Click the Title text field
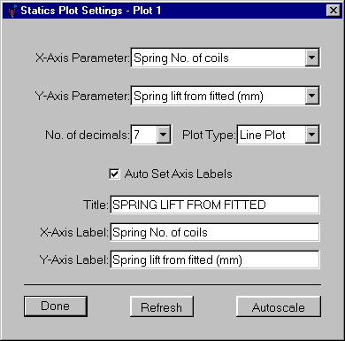This screenshot has width=345, height=341. point(215,205)
